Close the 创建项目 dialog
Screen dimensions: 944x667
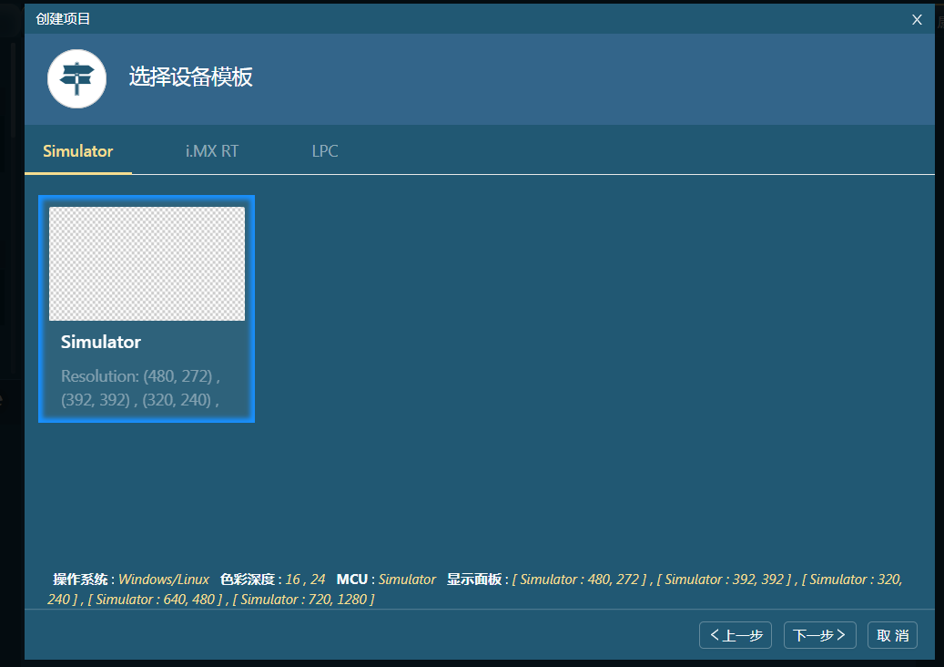coord(917,20)
